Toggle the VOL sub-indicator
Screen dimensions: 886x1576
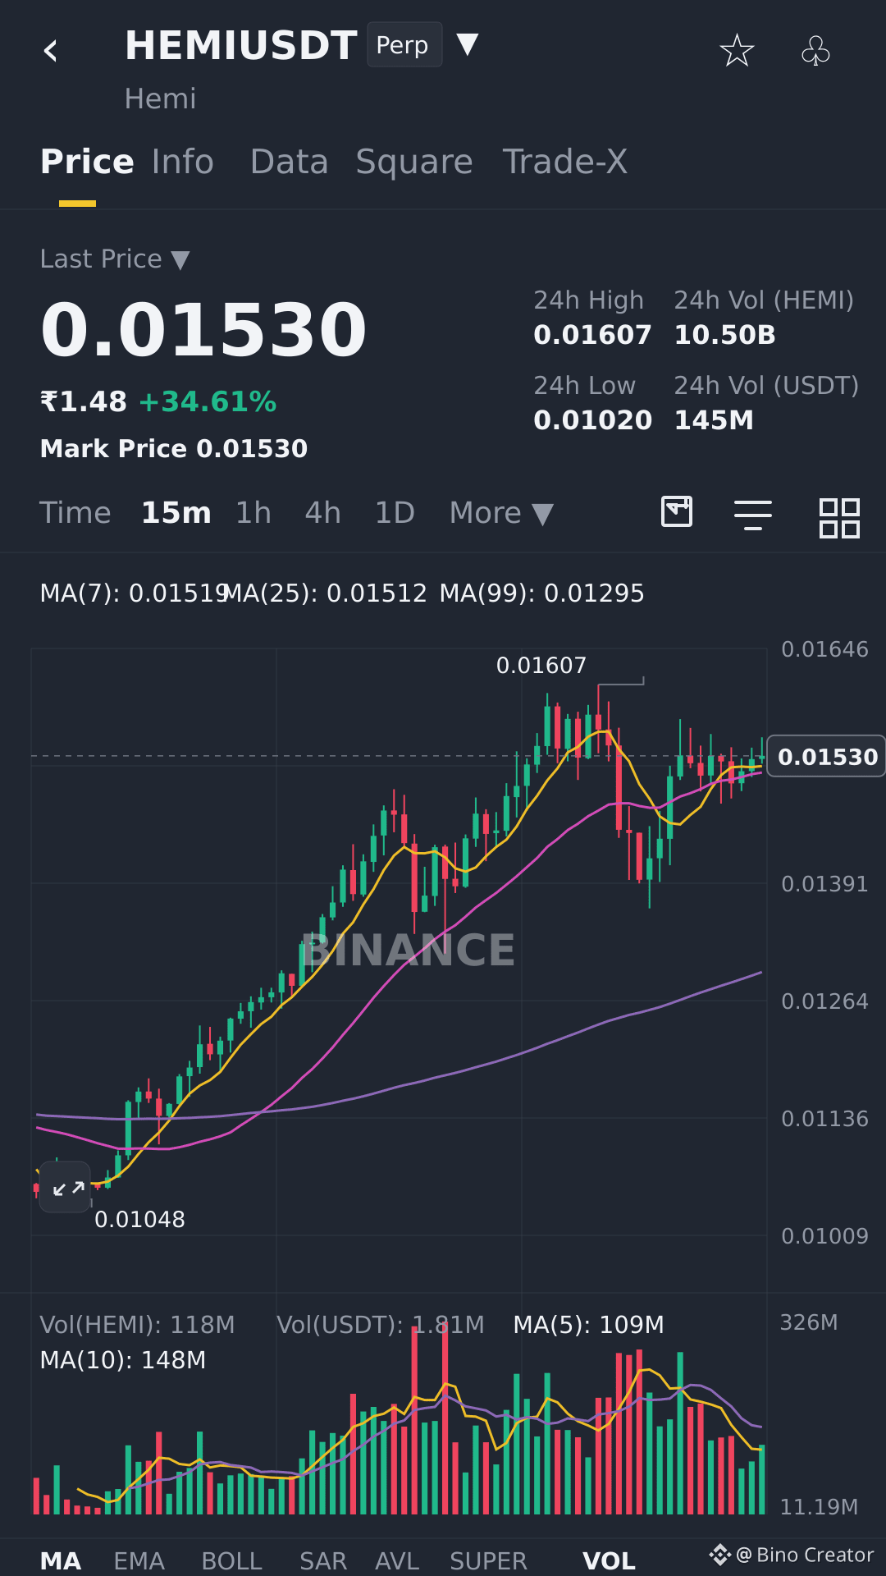609,1560
